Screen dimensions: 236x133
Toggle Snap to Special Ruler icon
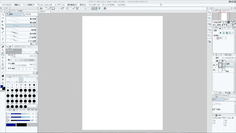coord(96,8)
